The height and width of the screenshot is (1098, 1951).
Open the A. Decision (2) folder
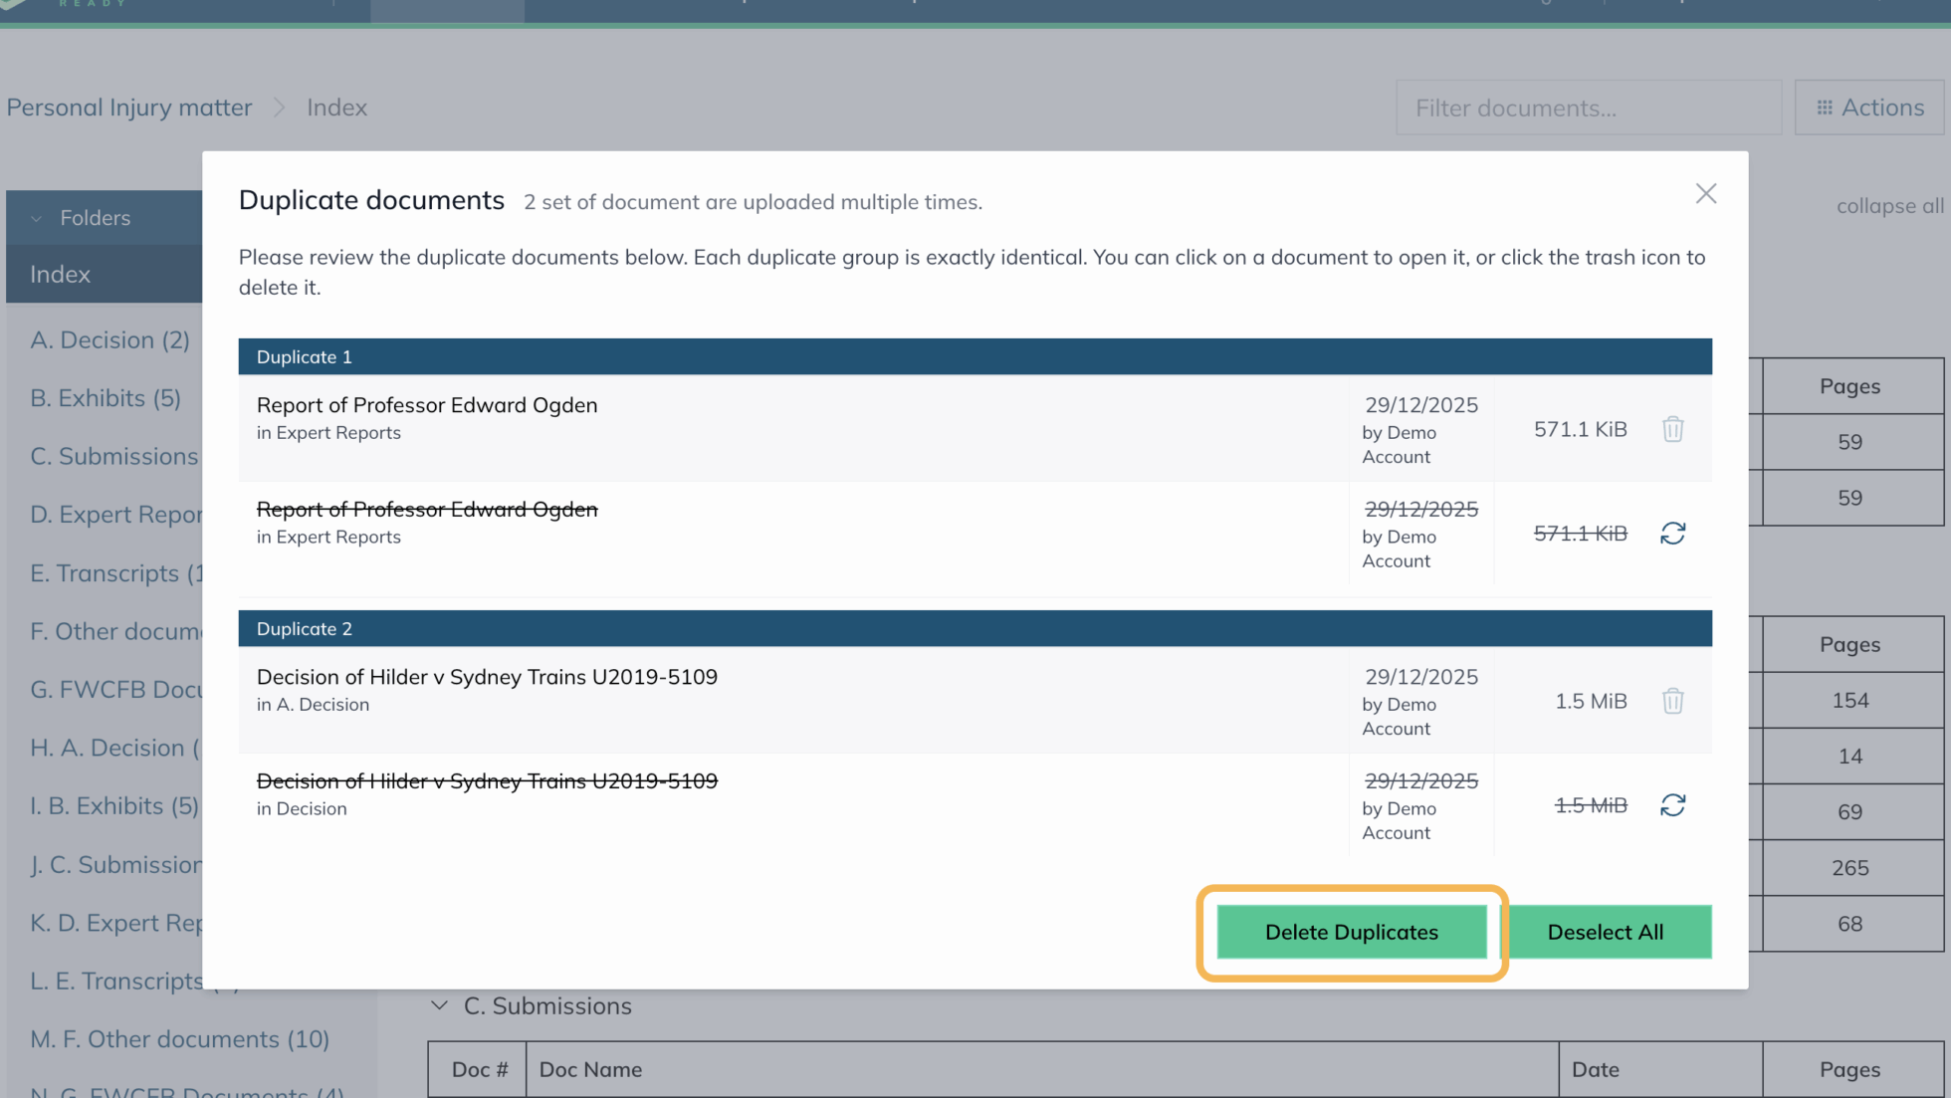(109, 339)
